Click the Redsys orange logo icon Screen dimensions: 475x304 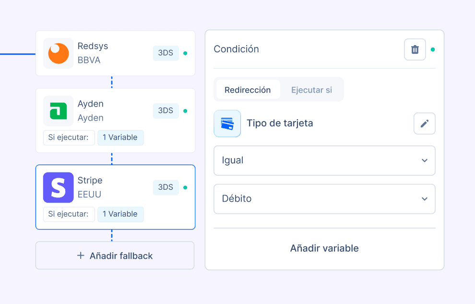58,53
